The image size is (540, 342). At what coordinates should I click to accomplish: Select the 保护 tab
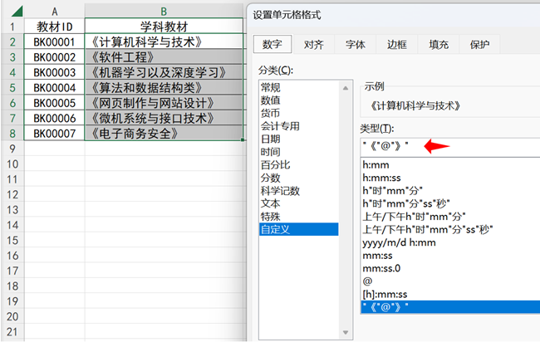[x=479, y=45]
